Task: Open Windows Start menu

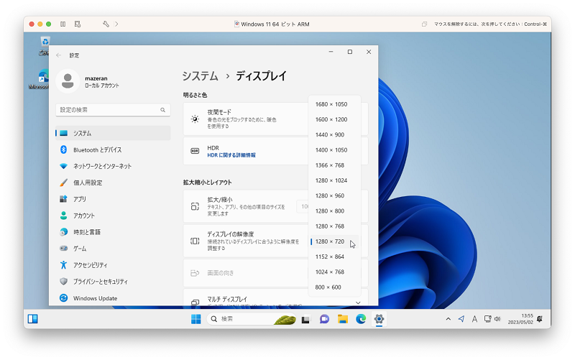Action: tap(195, 319)
